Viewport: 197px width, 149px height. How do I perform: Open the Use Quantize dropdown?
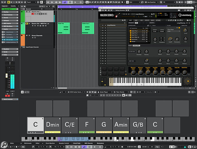tap(152, 2)
